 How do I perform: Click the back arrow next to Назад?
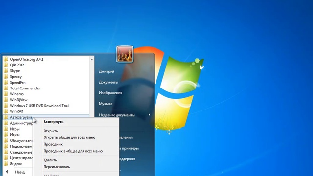[7, 172]
